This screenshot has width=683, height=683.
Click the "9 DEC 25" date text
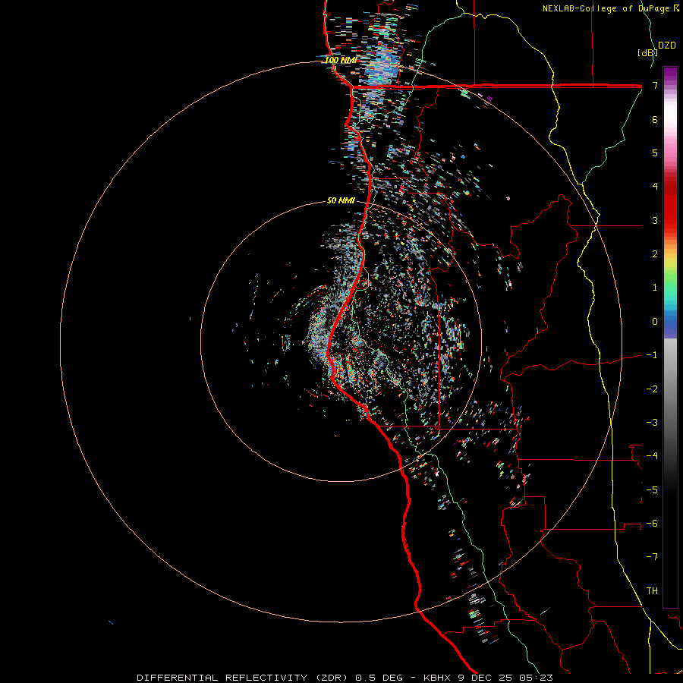point(486,678)
